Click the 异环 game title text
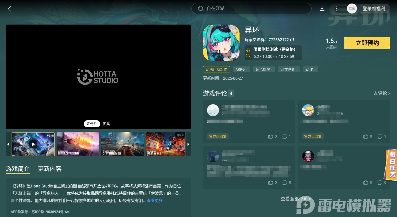Viewport: 397px width, 217px height. click(x=252, y=30)
